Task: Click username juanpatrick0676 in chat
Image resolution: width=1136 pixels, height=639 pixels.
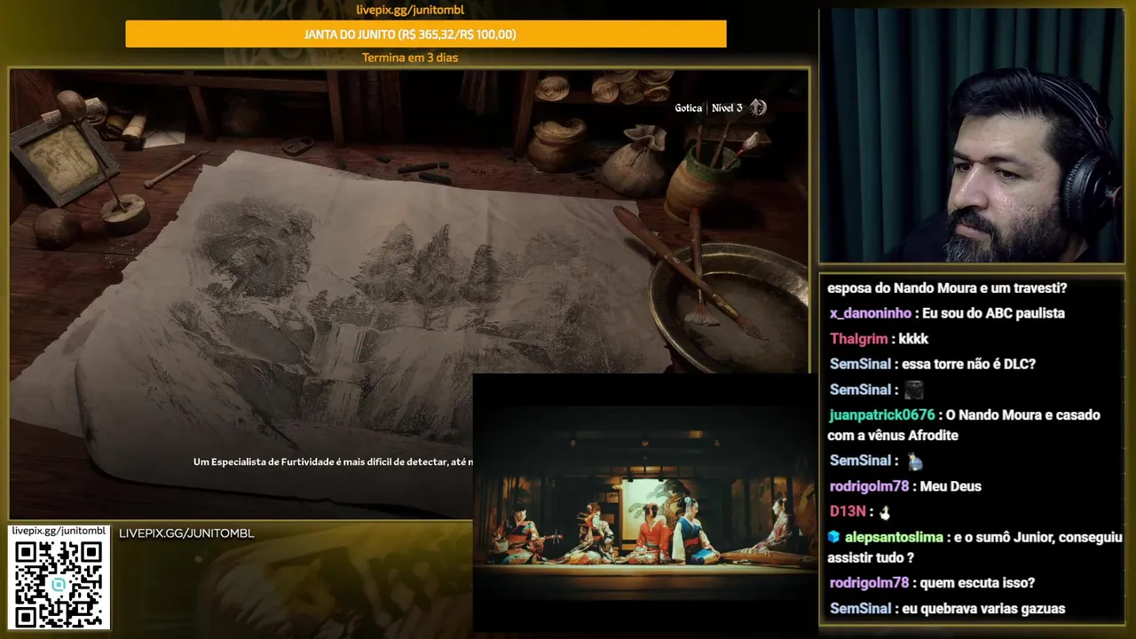Action: [x=882, y=415]
